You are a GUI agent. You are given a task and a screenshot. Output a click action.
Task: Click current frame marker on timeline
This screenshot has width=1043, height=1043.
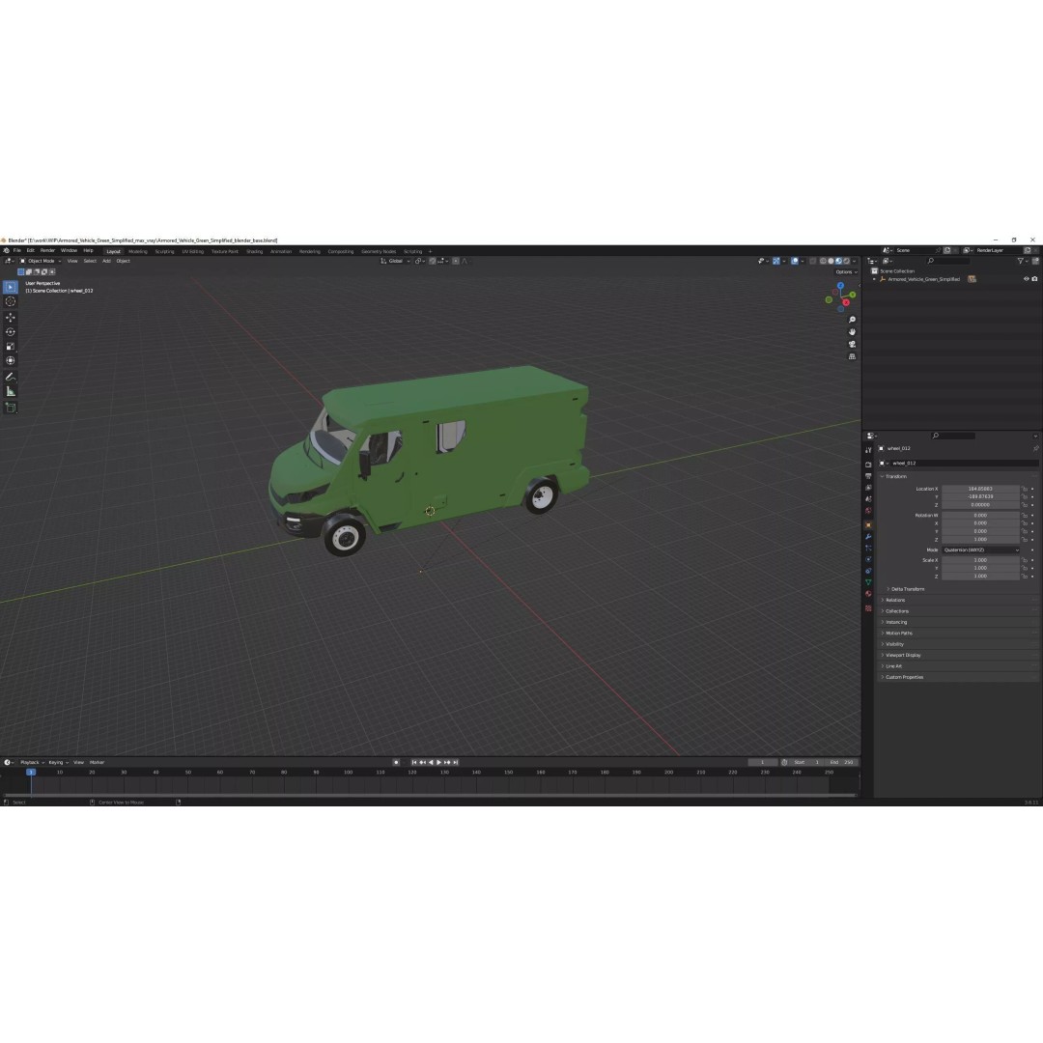coord(31,773)
